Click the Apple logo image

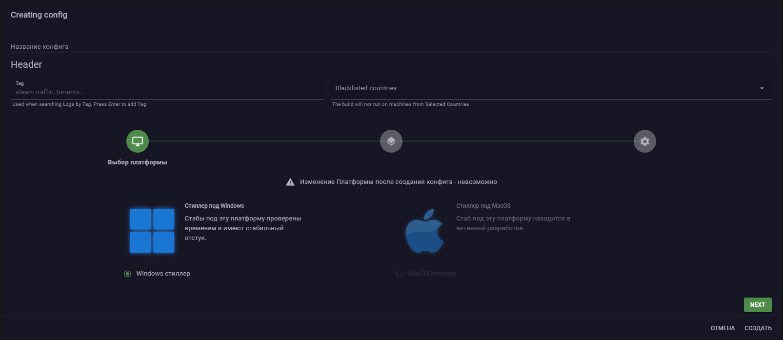tap(424, 231)
